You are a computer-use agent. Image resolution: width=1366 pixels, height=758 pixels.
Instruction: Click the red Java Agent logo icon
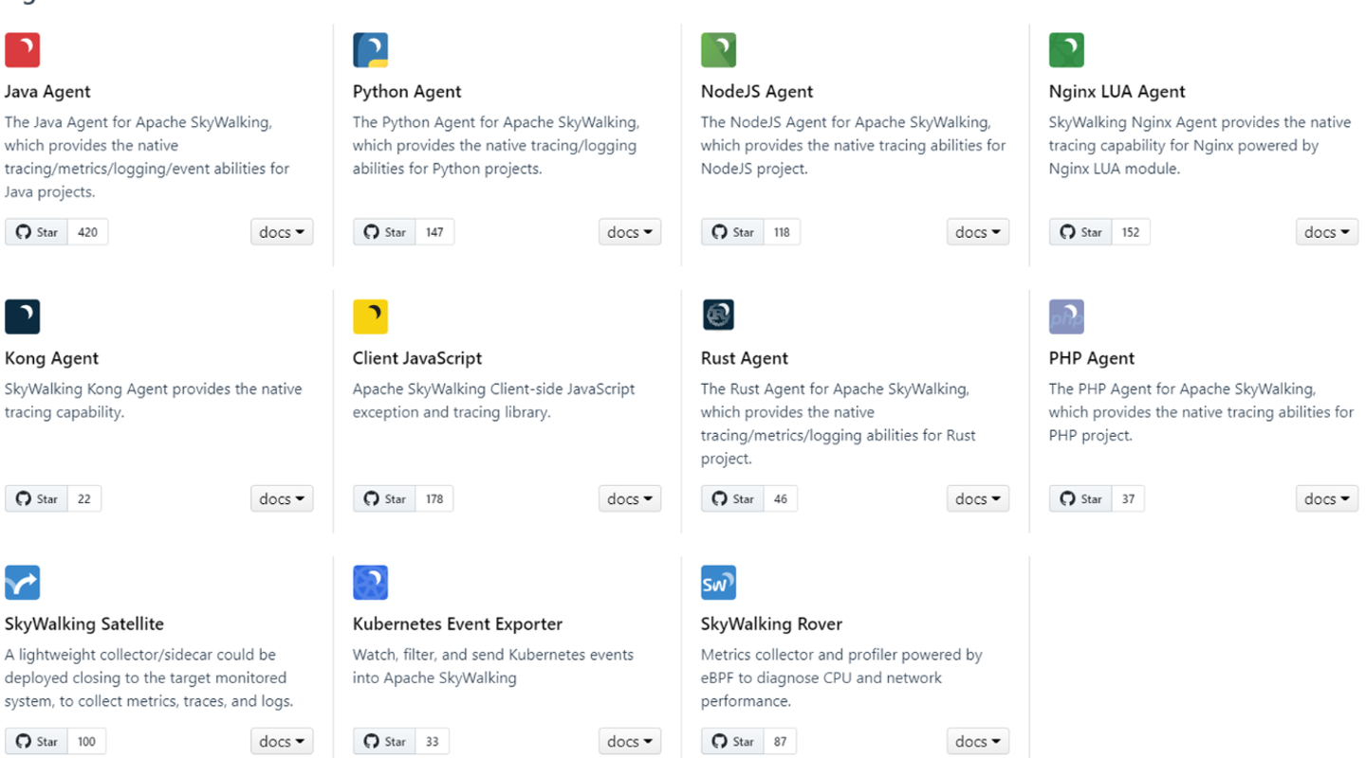point(22,49)
